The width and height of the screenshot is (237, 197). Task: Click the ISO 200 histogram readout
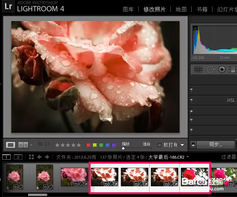[x=198, y=58]
